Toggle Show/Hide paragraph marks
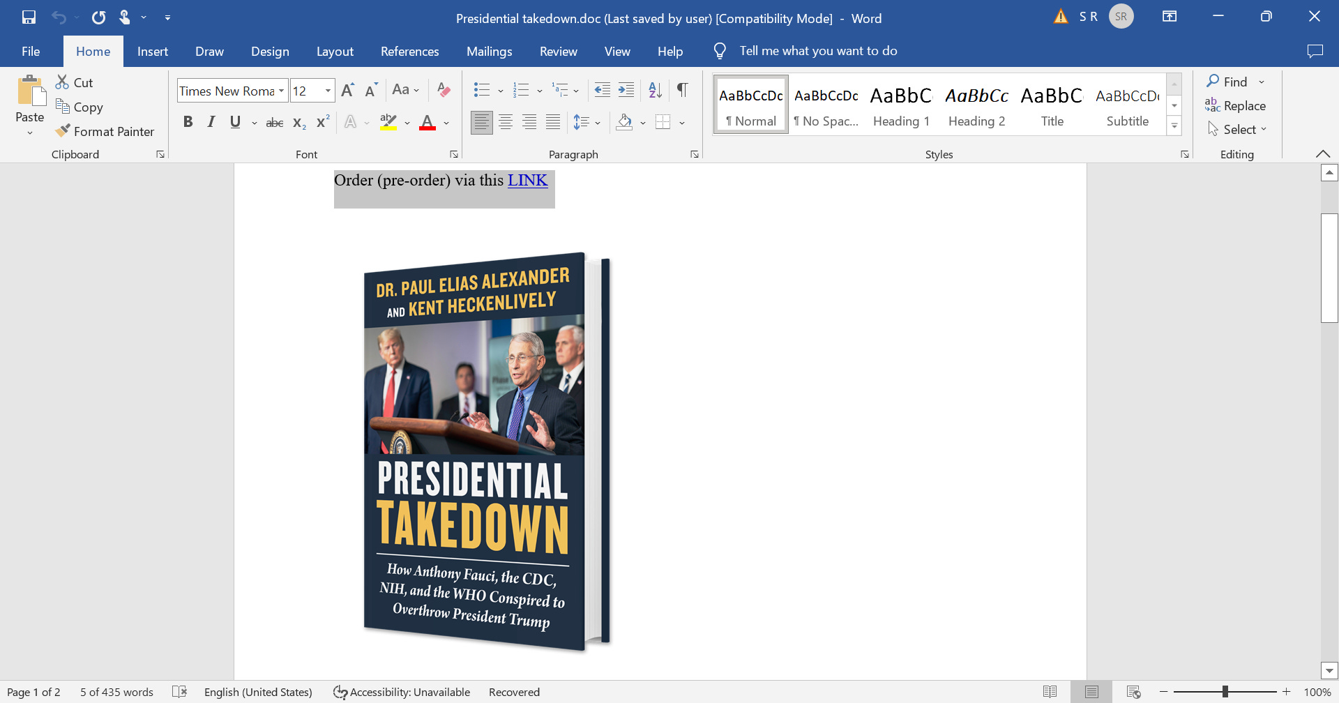This screenshot has height=703, width=1339. 683,89
